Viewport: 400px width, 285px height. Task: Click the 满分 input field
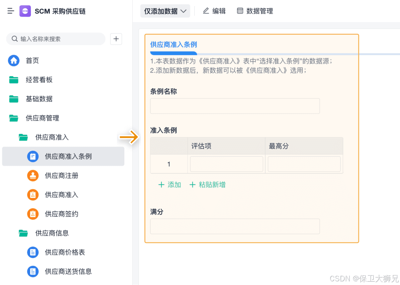point(235,226)
